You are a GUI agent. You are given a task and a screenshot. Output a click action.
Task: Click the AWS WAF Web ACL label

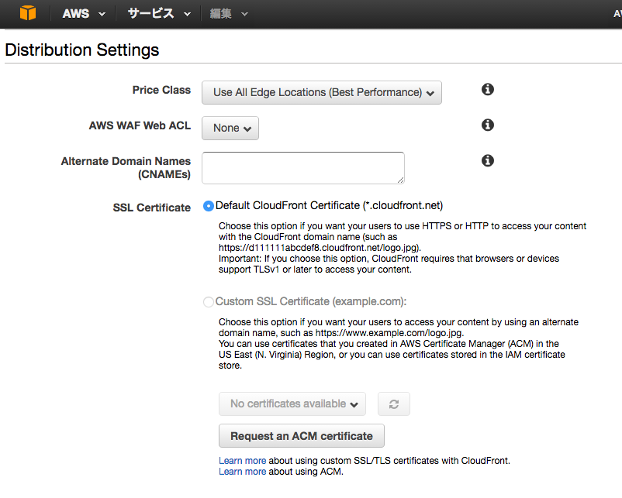pos(140,125)
